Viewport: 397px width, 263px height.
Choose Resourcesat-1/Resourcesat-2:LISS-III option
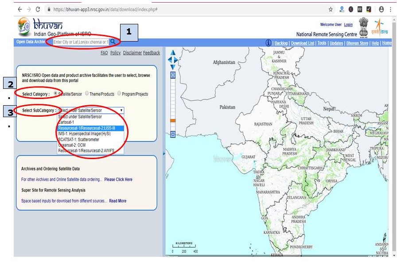click(x=90, y=128)
